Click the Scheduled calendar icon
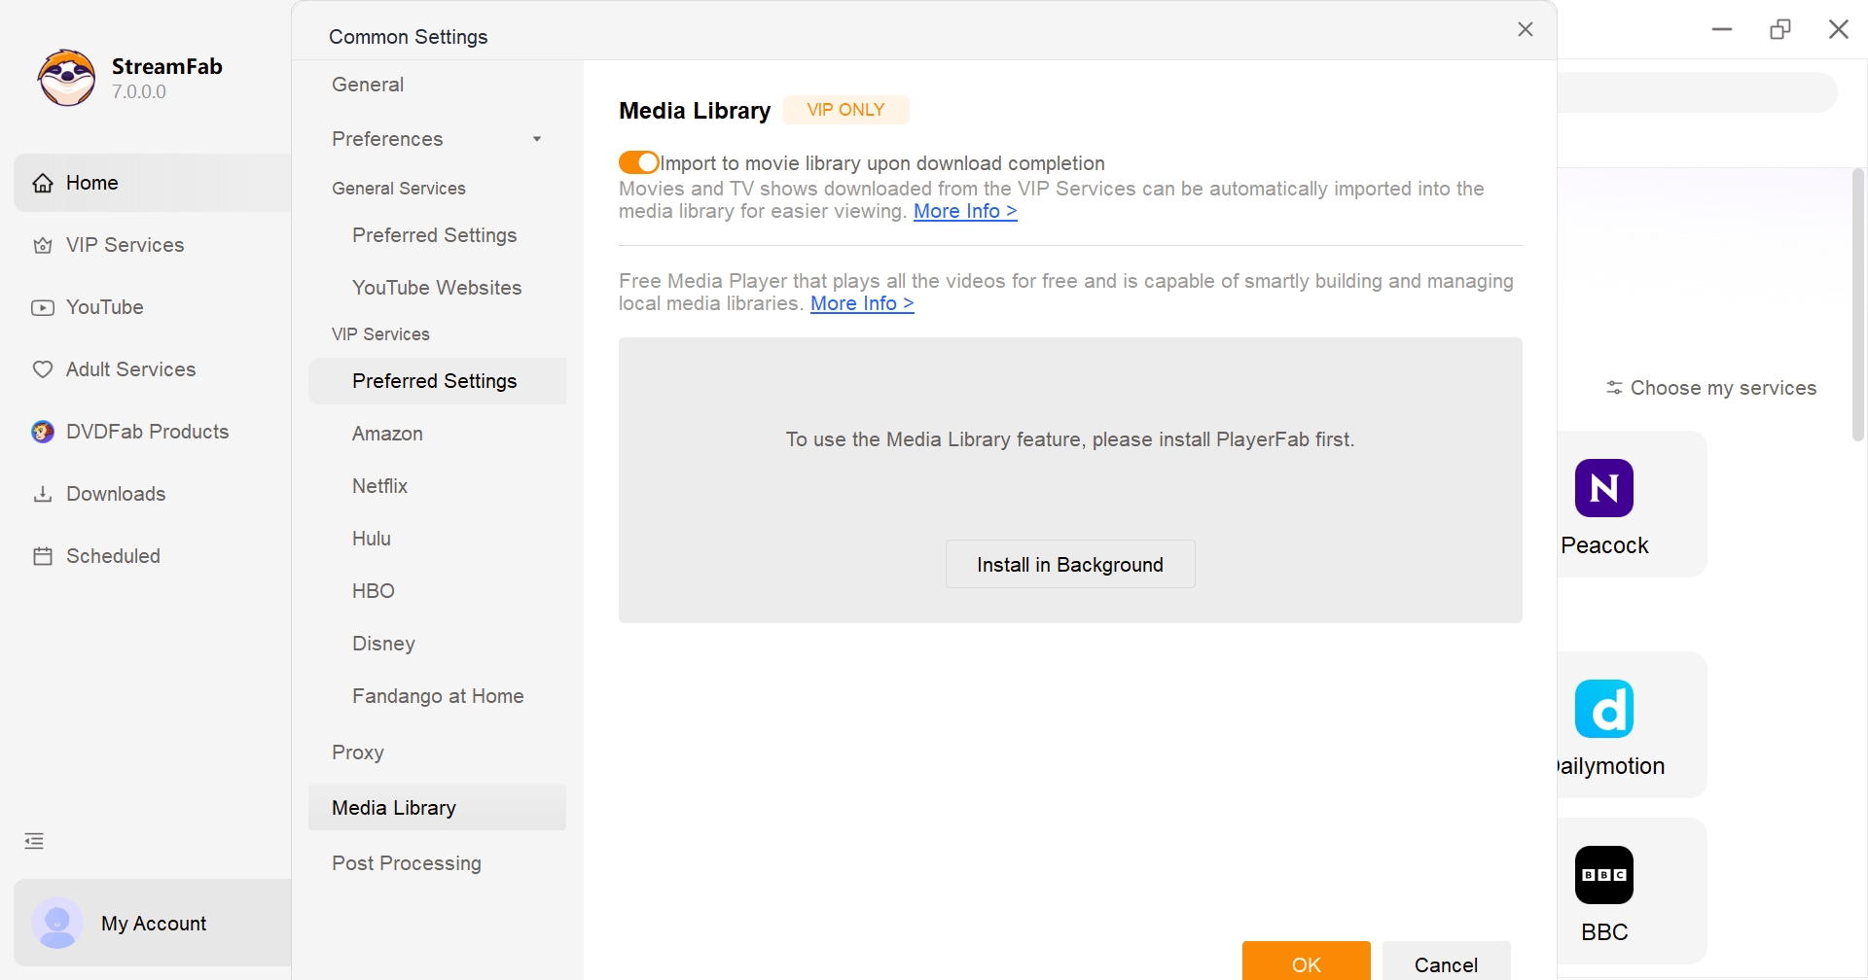This screenshot has height=980, width=1868. 43,556
